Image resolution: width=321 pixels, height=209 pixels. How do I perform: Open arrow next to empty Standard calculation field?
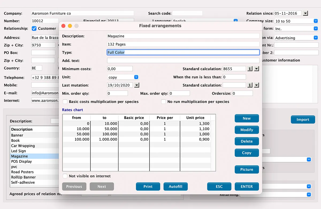(256, 85)
